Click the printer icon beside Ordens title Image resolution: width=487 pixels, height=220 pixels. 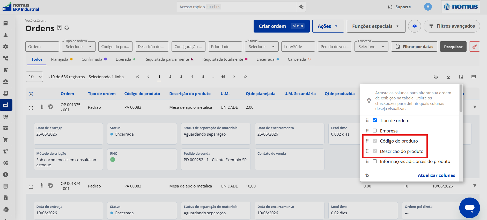[x=67, y=28]
